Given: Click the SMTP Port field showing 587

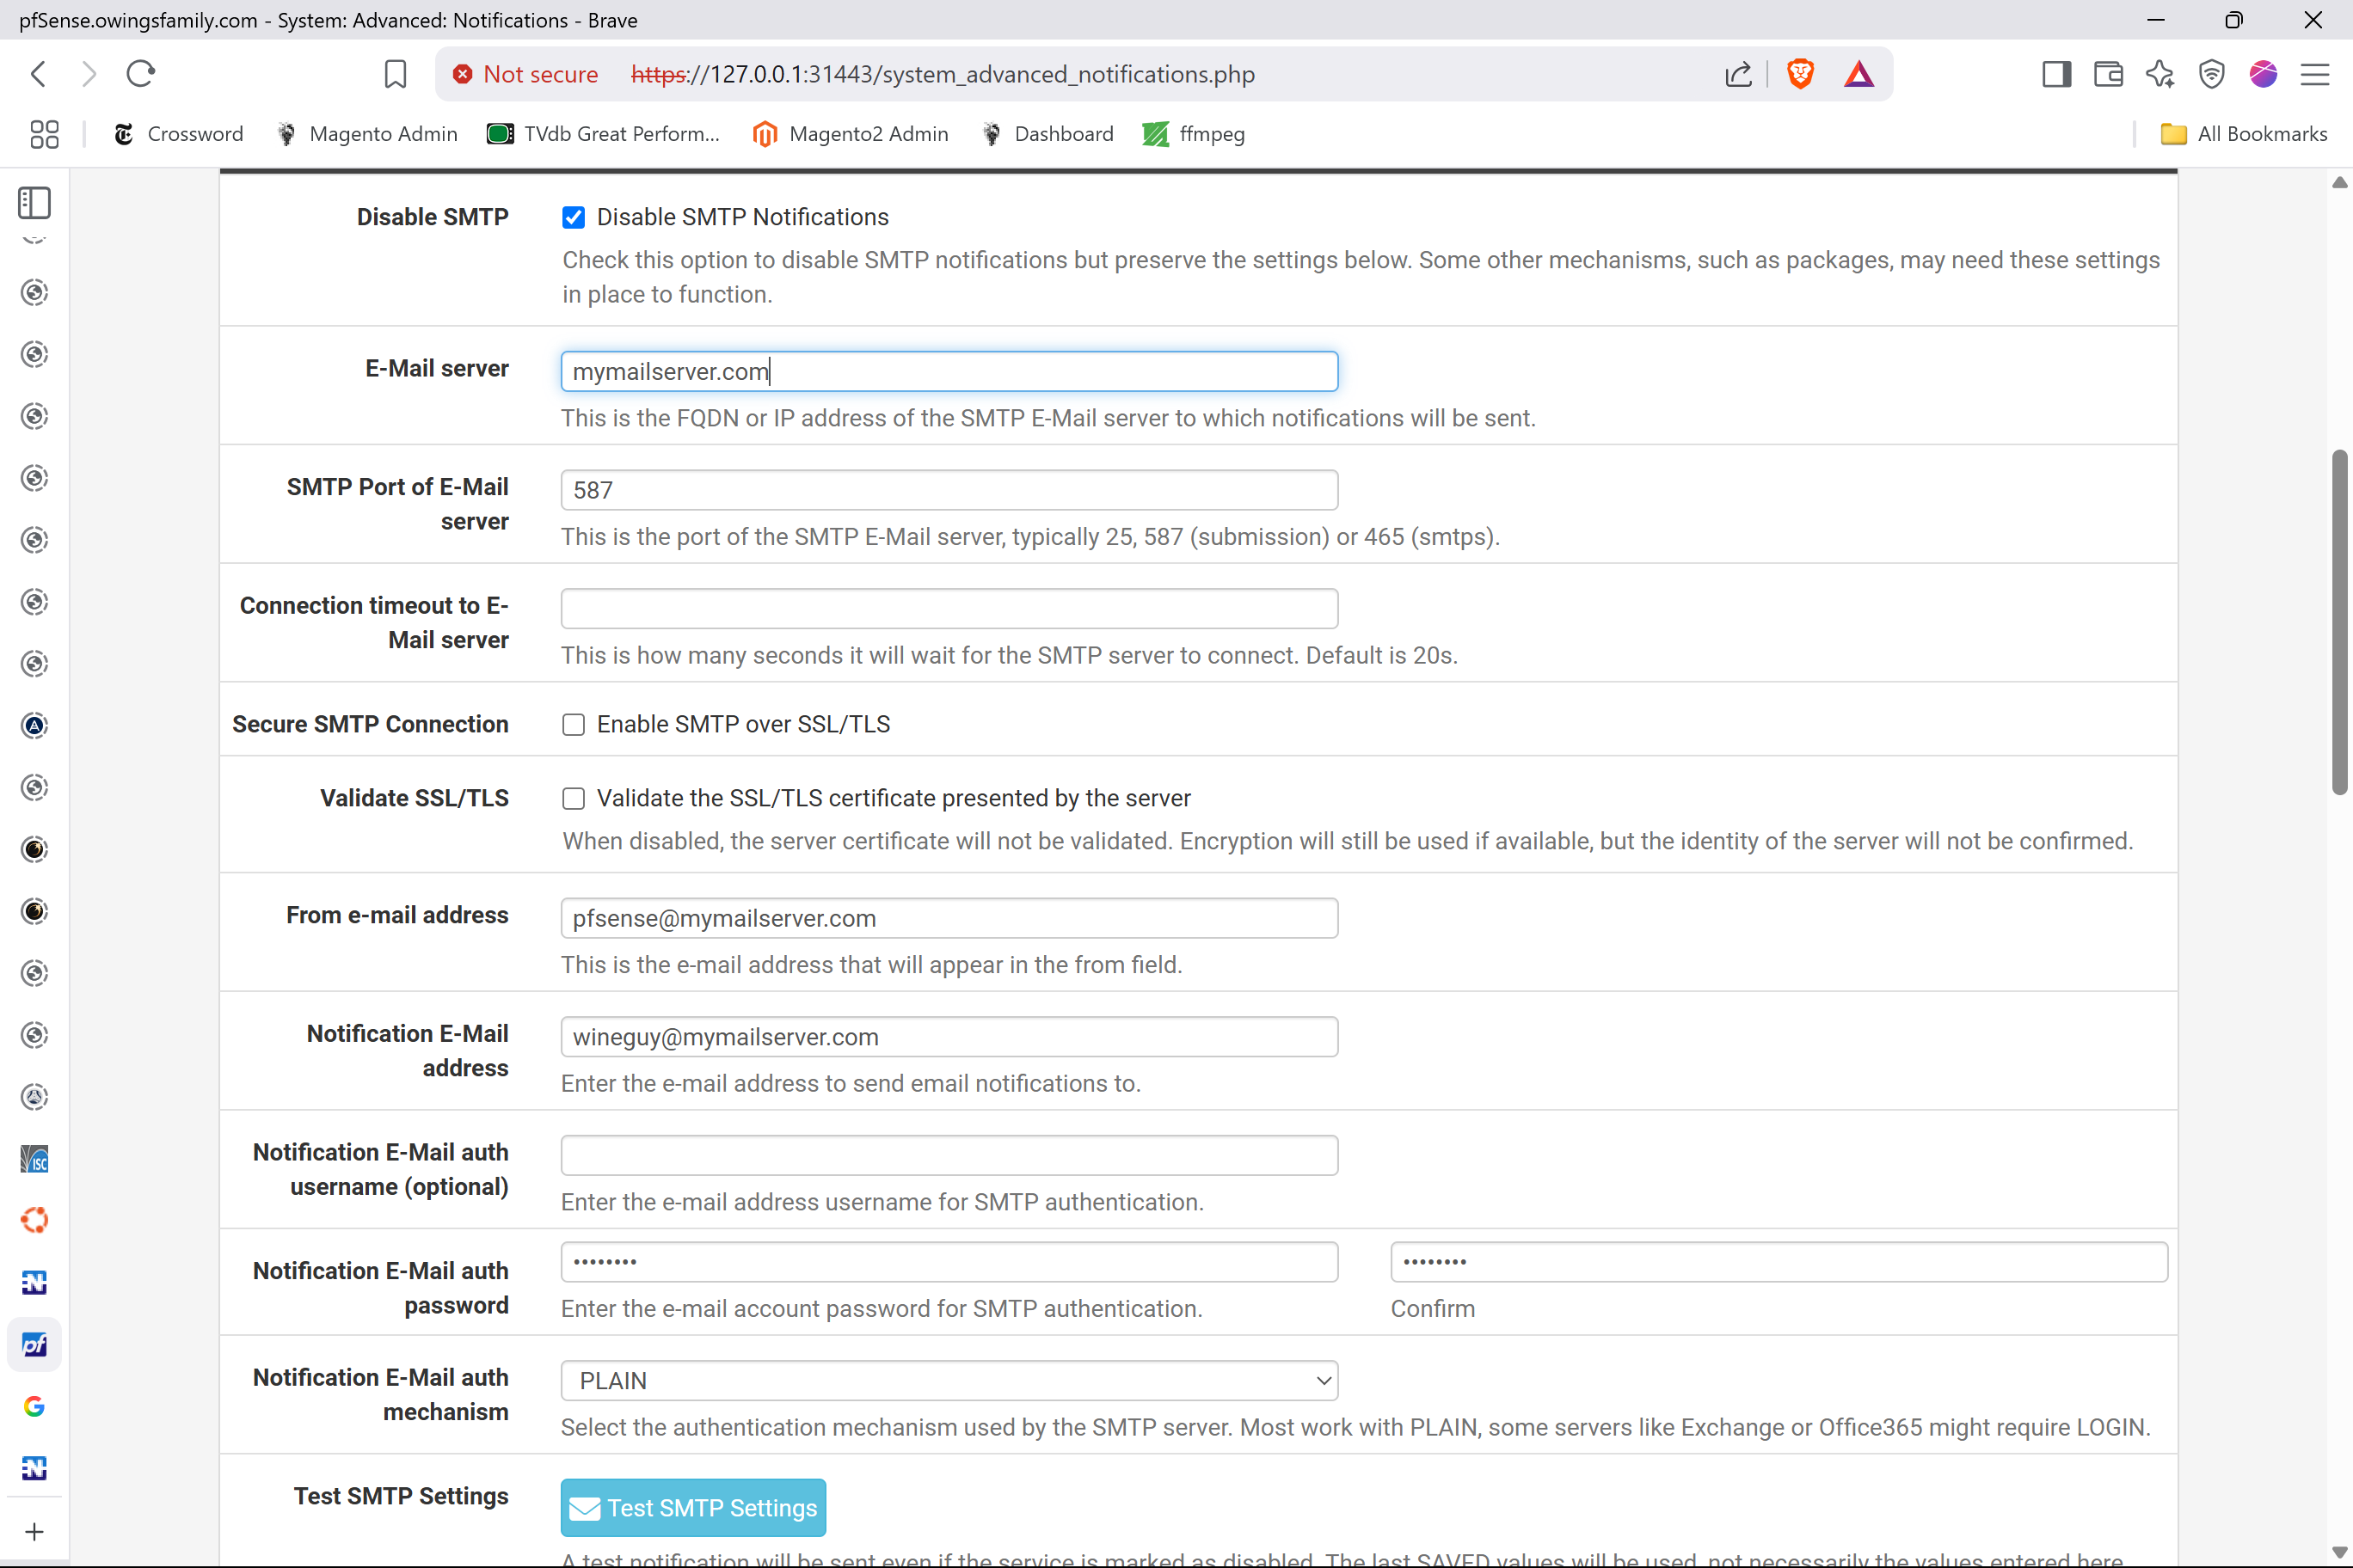Looking at the screenshot, I should tap(949, 490).
